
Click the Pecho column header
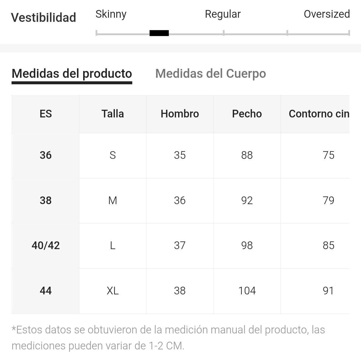pyautogui.click(x=247, y=114)
